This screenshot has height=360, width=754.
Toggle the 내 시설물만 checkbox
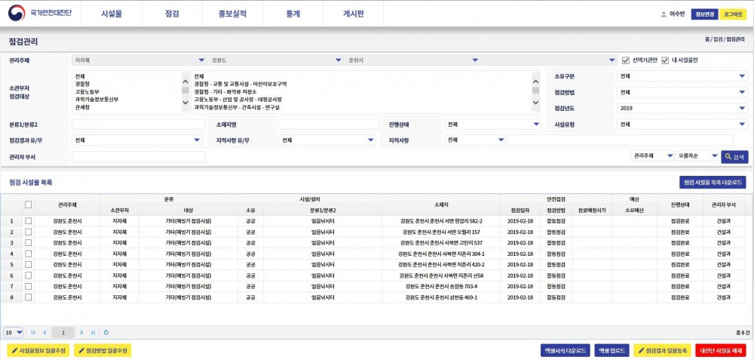pos(666,60)
